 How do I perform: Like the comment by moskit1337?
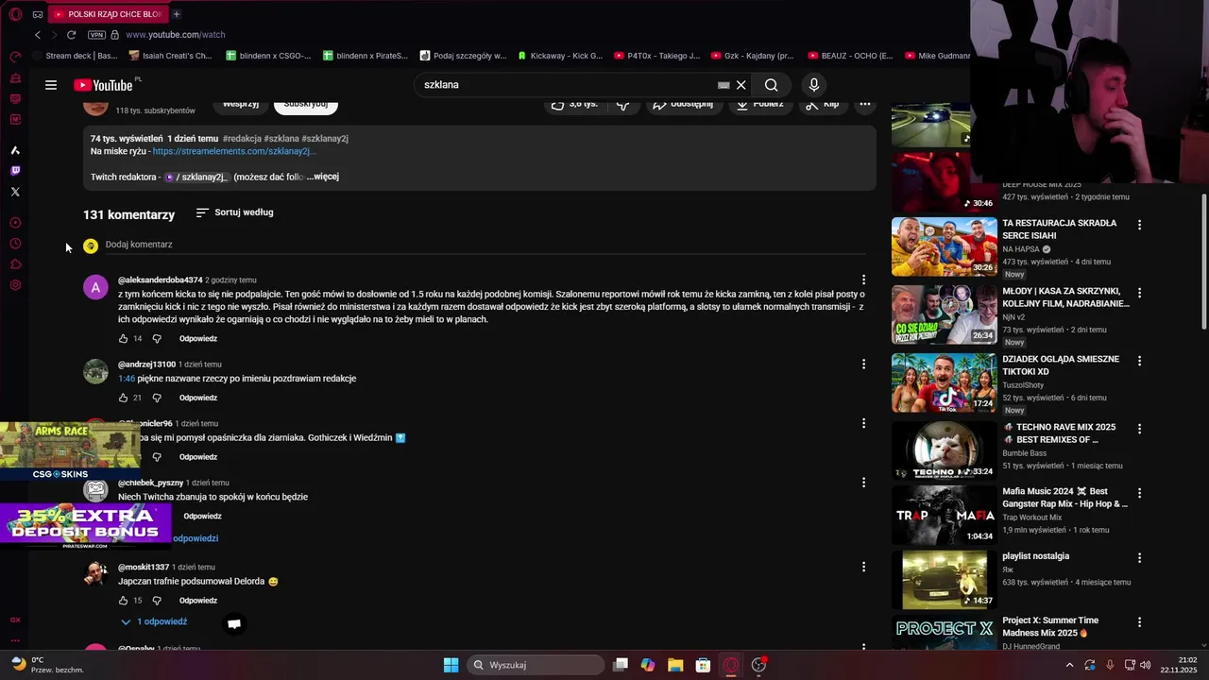(x=123, y=601)
